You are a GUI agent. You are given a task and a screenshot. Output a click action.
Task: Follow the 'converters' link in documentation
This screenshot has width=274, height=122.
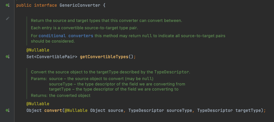(81, 36)
